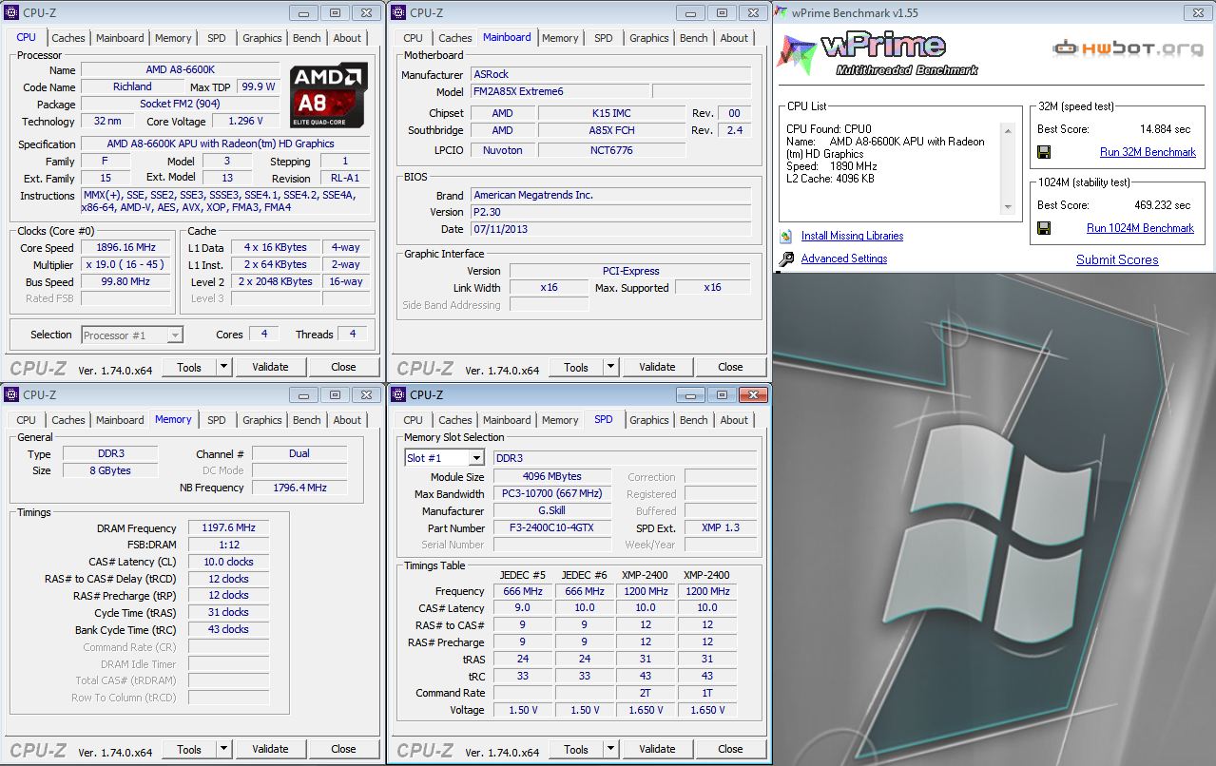The width and height of the screenshot is (1216, 766).
Task: Expand Tools arrow in the CPU-tab window
Action: [x=223, y=367]
